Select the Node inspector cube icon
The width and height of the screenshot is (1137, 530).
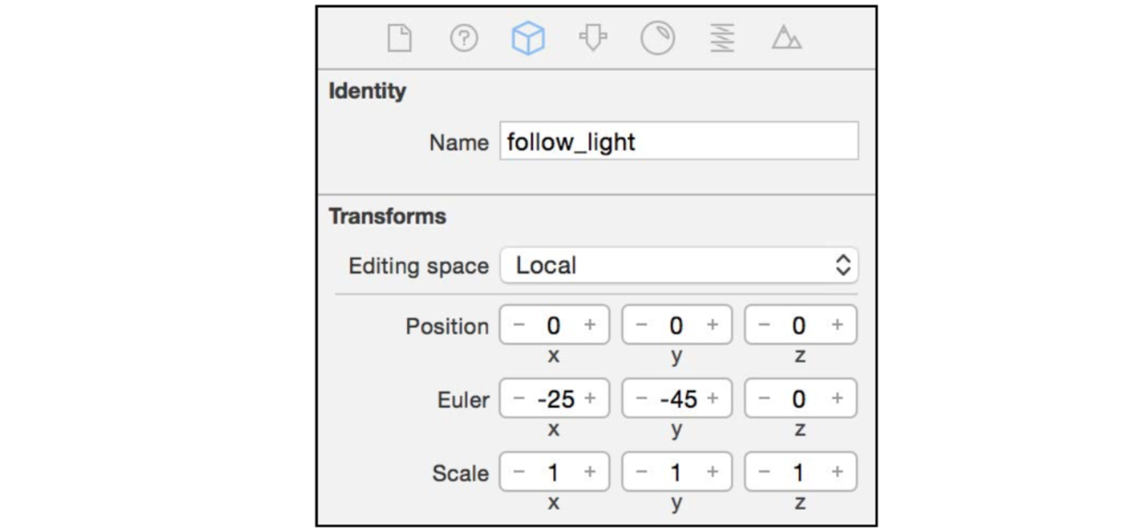pos(528,39)
